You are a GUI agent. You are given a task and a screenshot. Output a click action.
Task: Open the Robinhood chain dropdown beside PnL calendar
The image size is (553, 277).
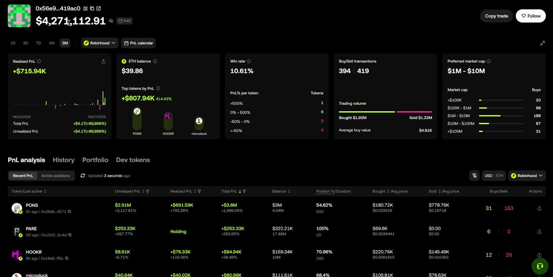point(100,43)
